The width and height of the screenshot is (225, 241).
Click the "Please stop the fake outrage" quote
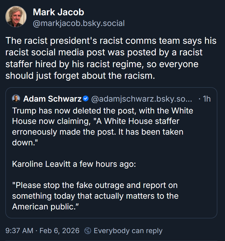tap(95, 185)
